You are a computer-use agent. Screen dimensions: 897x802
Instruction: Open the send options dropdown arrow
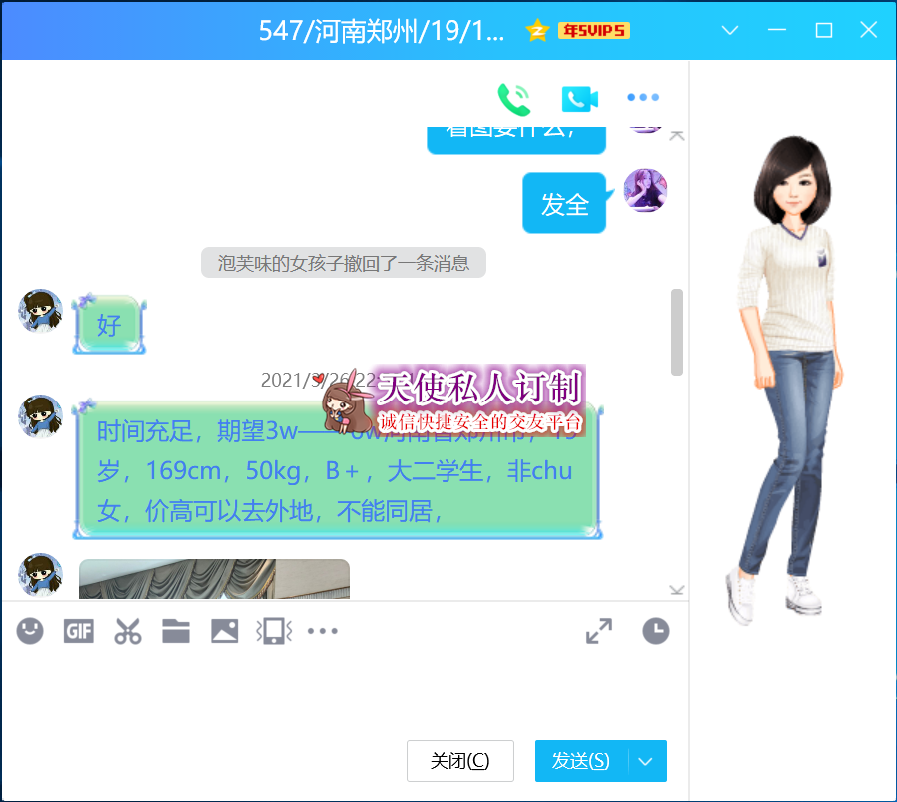pos(646,761)
